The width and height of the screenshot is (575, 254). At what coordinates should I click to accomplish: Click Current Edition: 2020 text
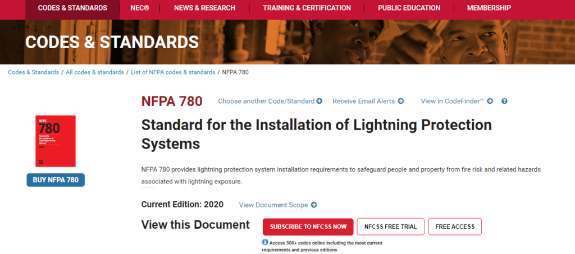[x=182, y=204]
